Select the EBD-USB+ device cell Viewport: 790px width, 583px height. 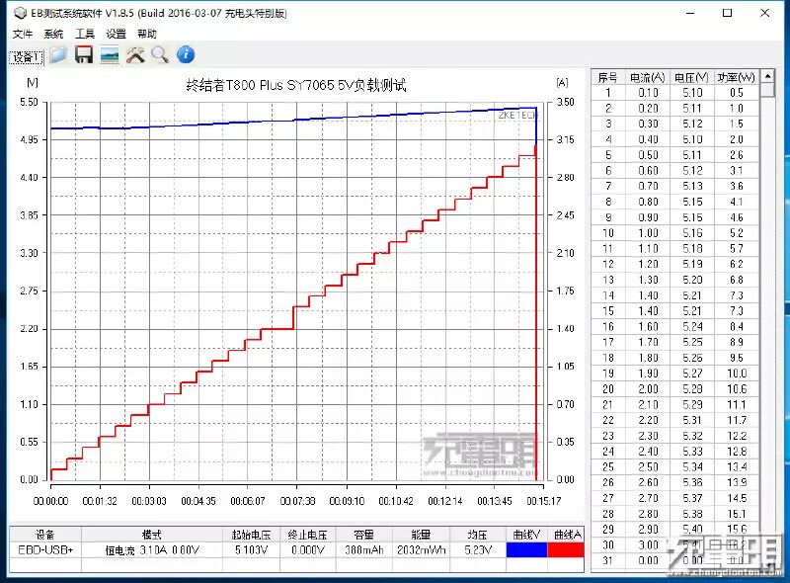click(45, 549)
